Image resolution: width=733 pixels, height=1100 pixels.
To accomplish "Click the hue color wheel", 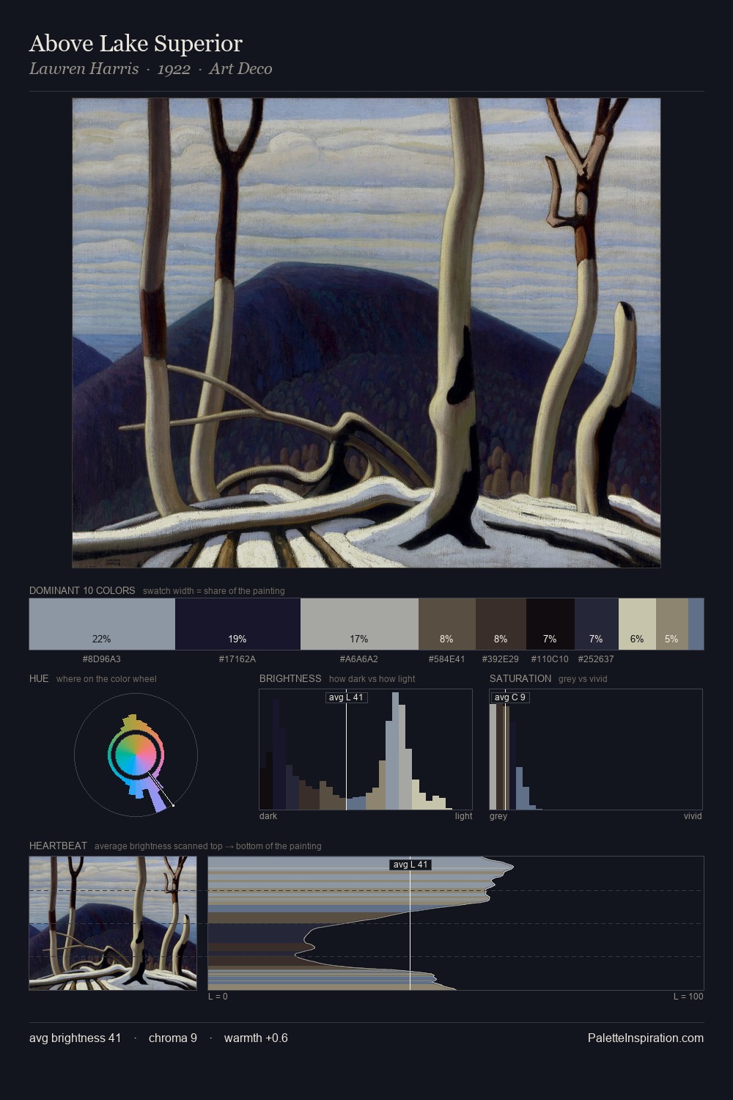I will point(136,755).
